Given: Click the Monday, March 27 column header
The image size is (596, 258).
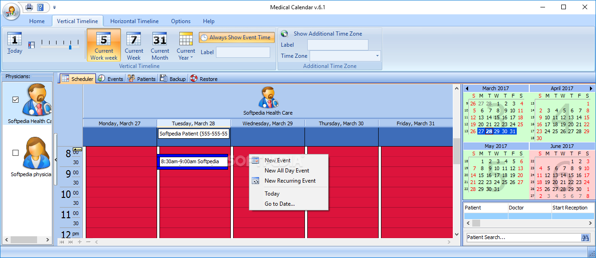Looking at the screenshot, I should (120, 123).
